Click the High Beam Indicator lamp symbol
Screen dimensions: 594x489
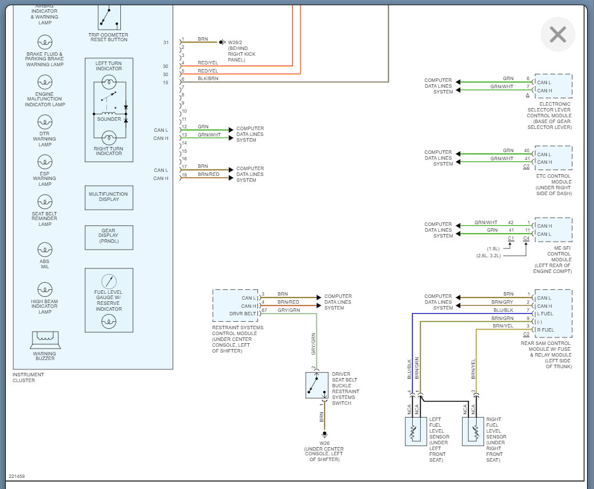45,290
